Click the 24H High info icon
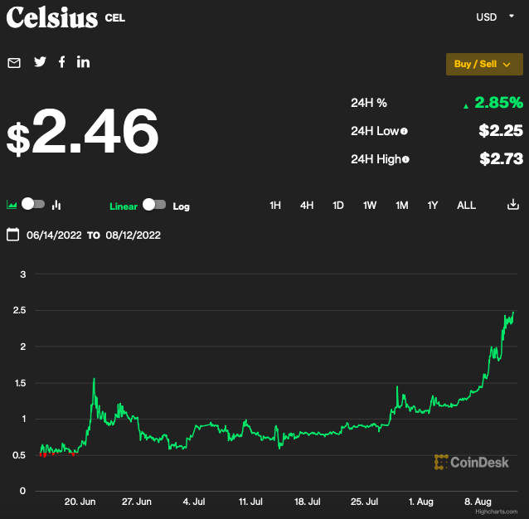This screenshot has width=529, height=519. click(405, 159)
